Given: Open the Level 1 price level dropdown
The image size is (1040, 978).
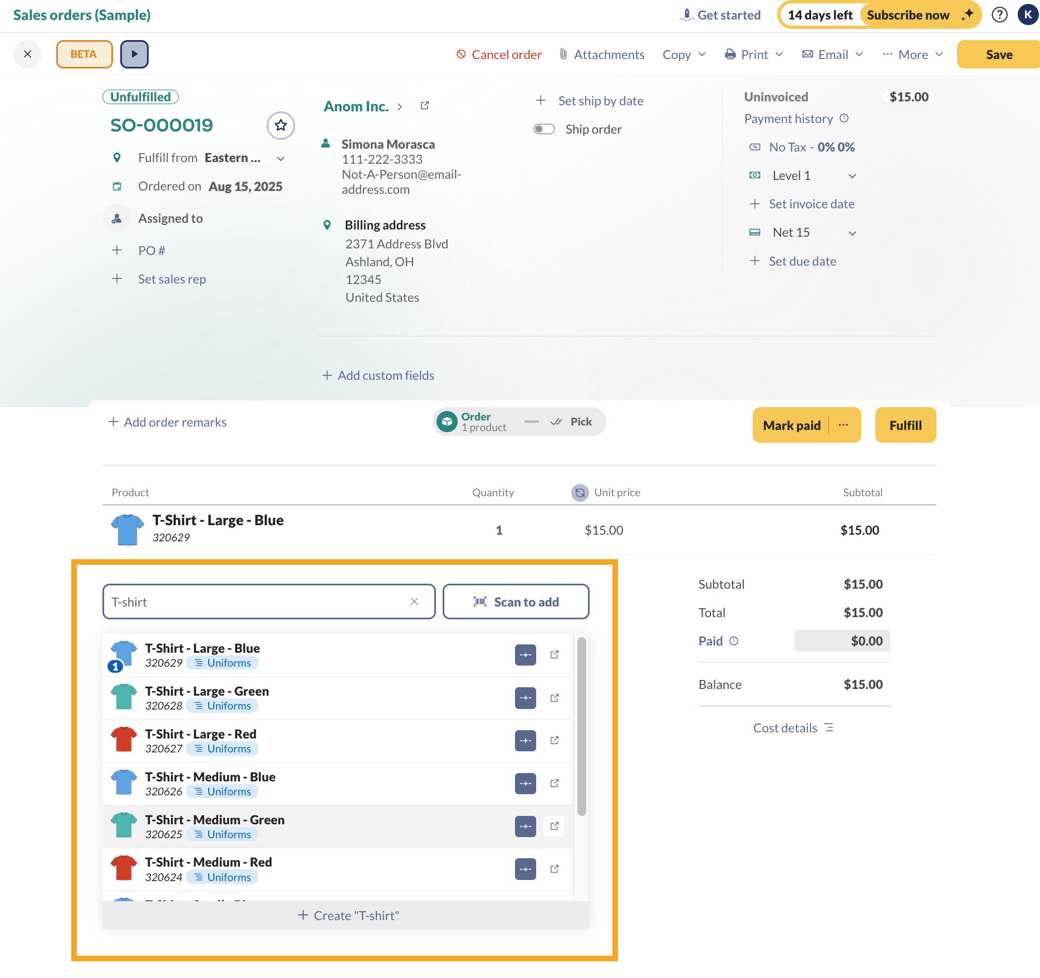Looking at the screenshot, I should tap(852, 175).
